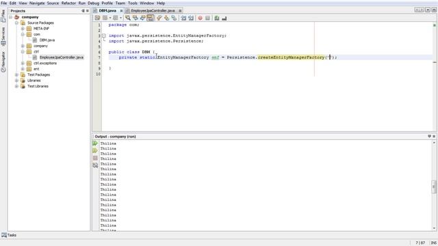Go to Previous Bookmark icon
Viewport: 438px width, 246px height.
pyautogui.click(x=159, y=18)
